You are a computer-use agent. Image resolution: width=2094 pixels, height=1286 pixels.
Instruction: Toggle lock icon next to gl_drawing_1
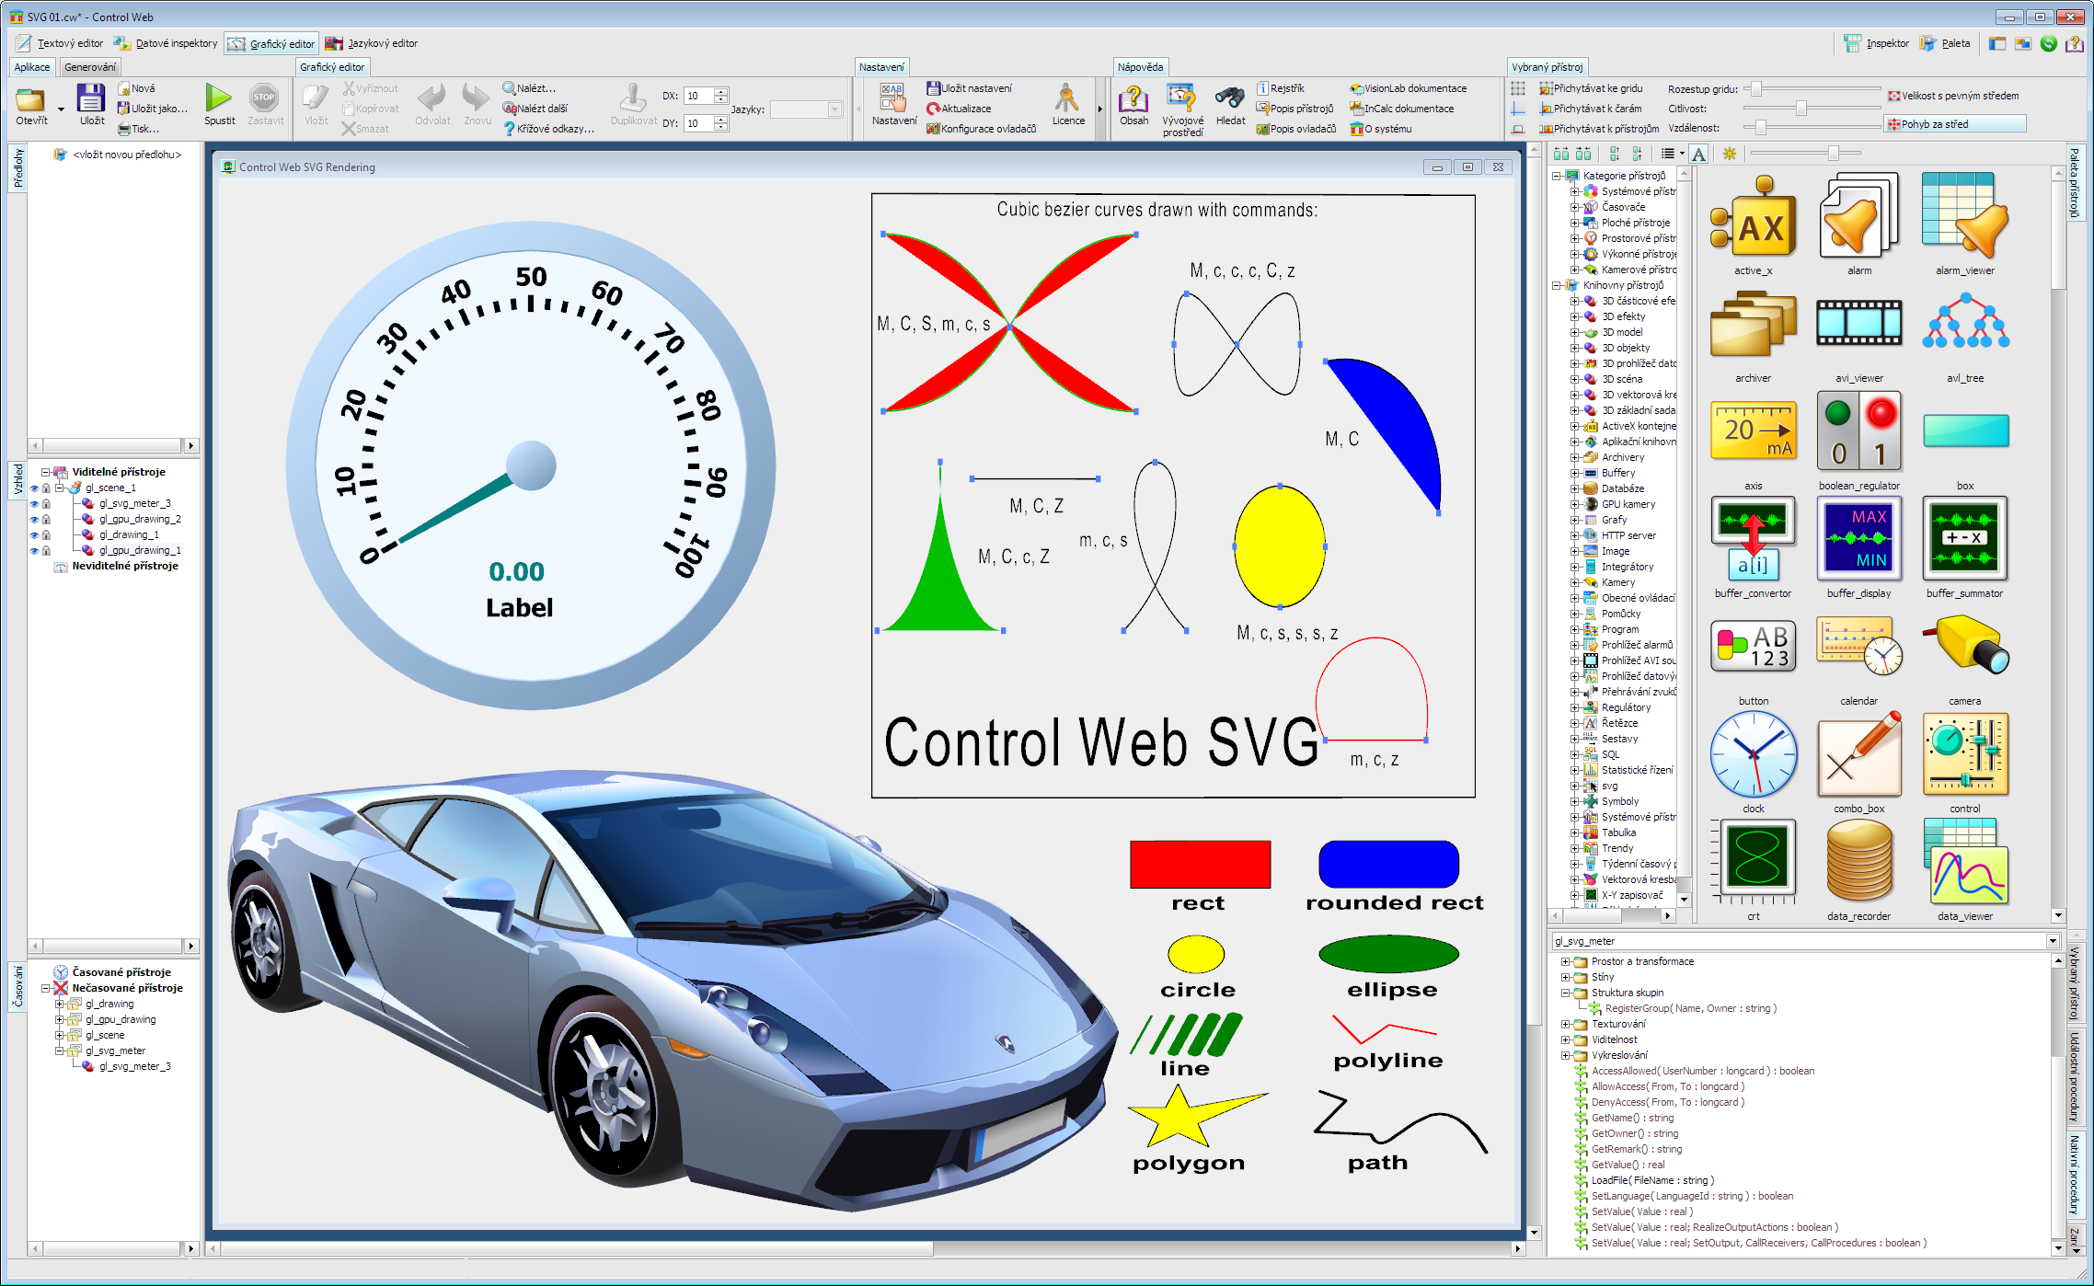point(47,535)
